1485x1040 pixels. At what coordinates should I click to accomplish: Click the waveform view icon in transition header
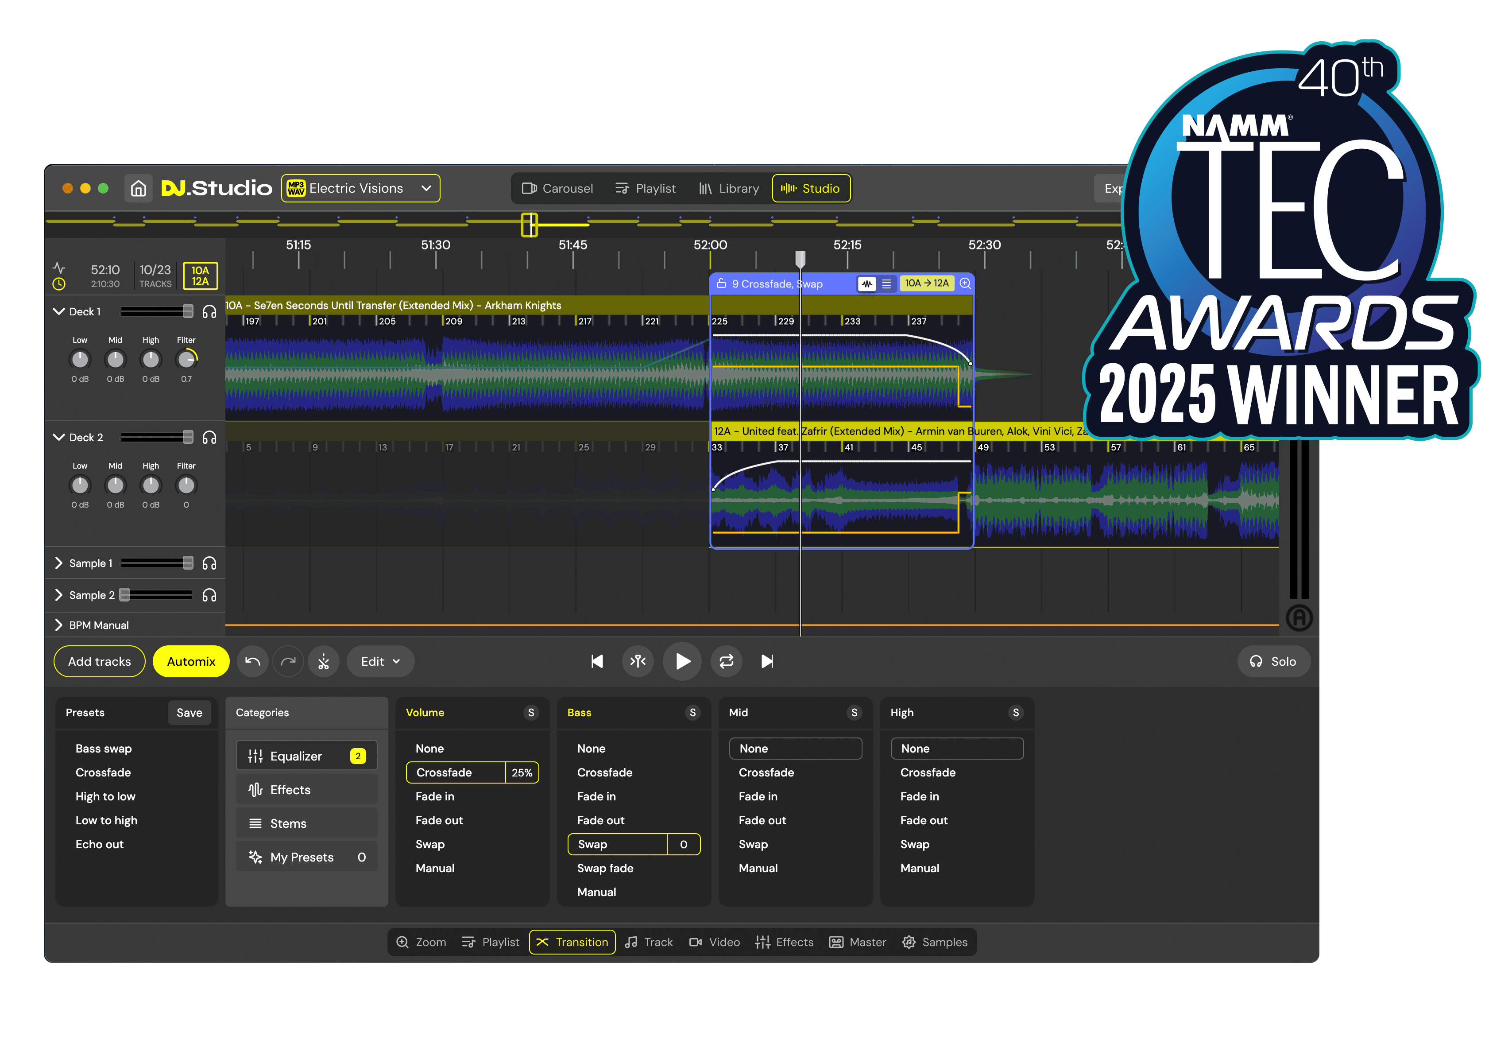[867, 284]
